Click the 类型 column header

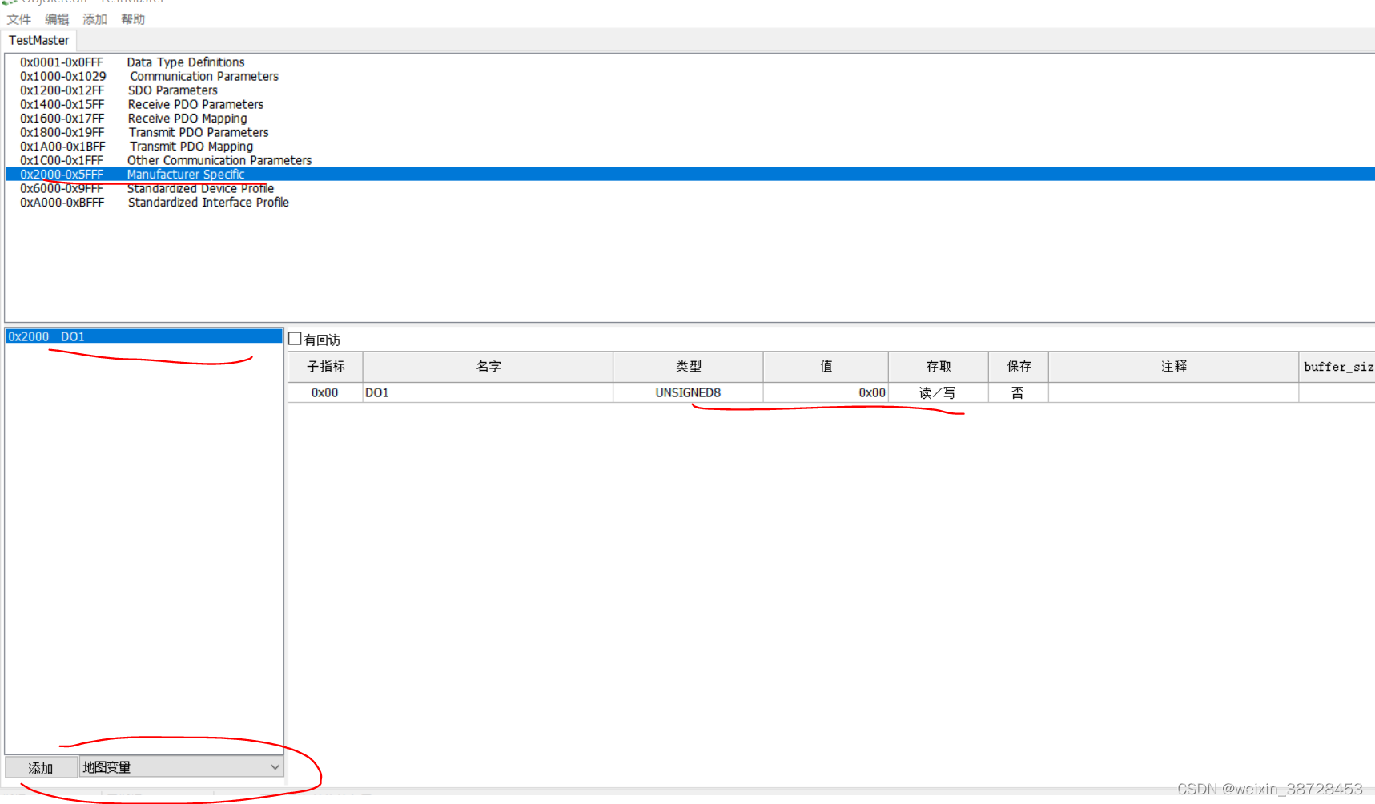[x=689, y=367]
